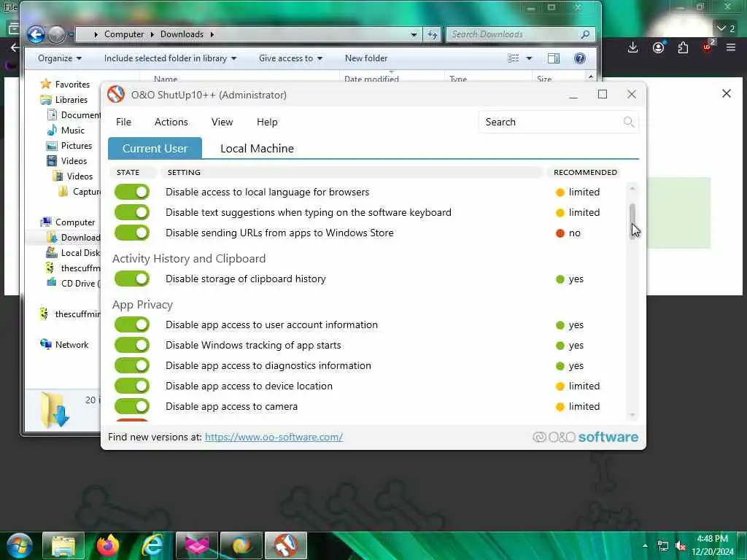
Task: Toggle Disable app access to device location
Action: [132, 386]
